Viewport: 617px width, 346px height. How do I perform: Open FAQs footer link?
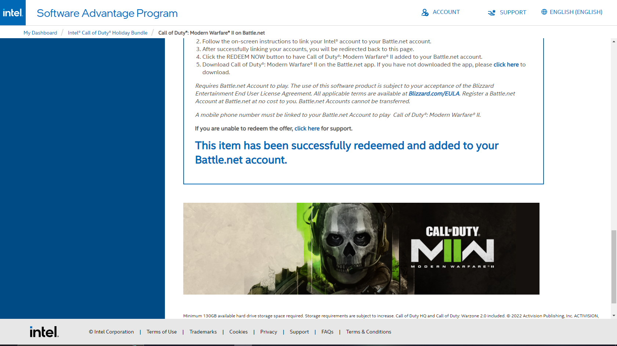328,332
